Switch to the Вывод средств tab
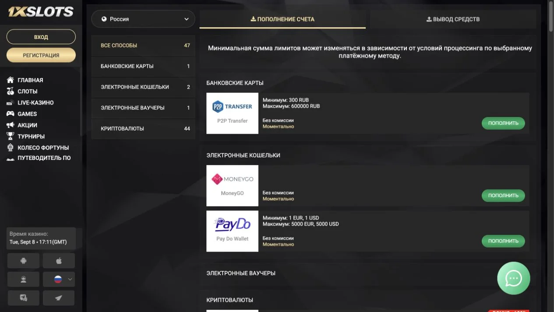Viewport: 554px width, 312px height. click(x=453, y=19)
